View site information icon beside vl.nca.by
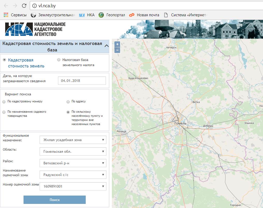The width and height of the screenshot is (263, 208). point(34,6)
